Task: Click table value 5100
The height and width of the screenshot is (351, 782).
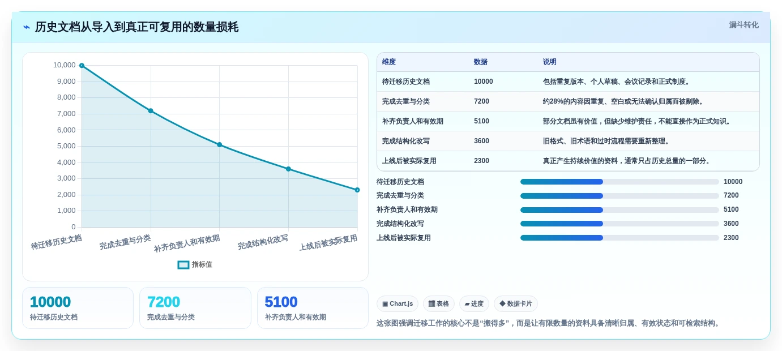Action: (x=482, y=121)
